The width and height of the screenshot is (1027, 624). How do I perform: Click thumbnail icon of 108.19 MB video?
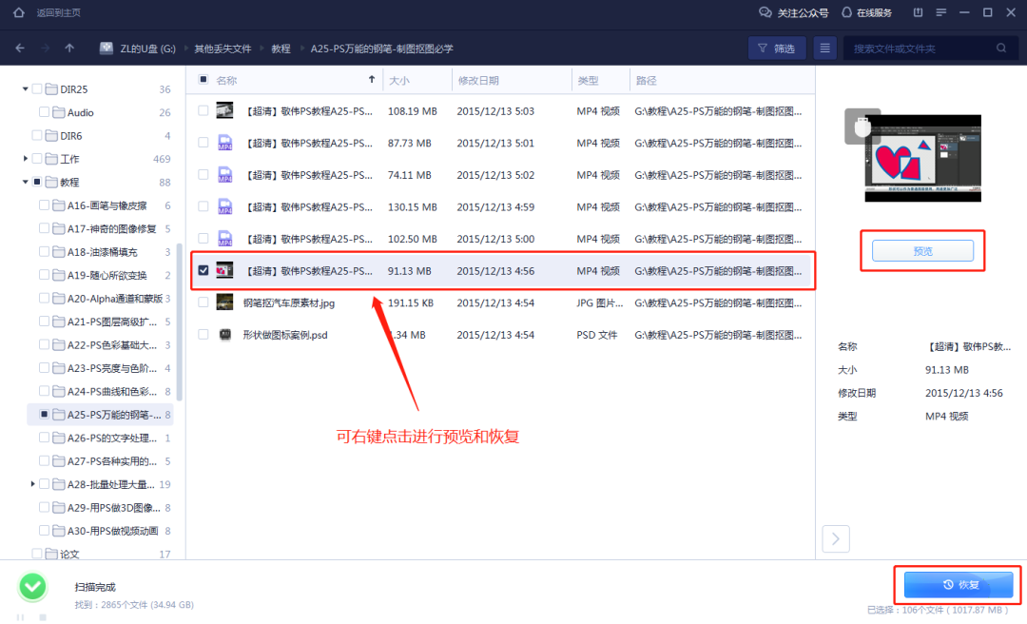coord(224,110)
